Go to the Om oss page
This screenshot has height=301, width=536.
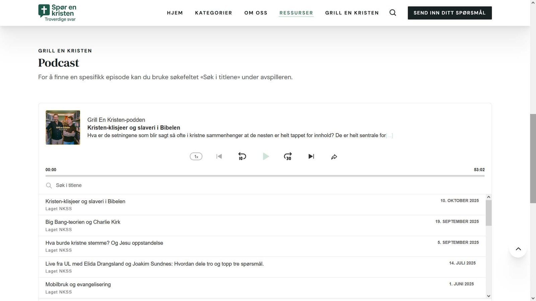tap(256, 13)
